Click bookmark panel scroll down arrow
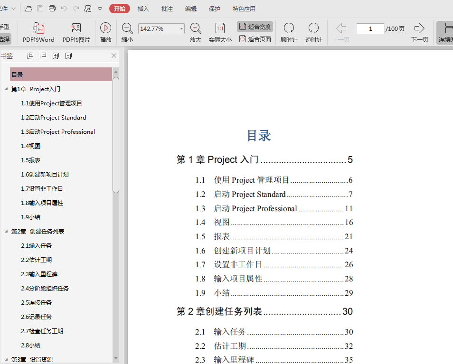The image size is (453, 364). click(x=116, y=358)
